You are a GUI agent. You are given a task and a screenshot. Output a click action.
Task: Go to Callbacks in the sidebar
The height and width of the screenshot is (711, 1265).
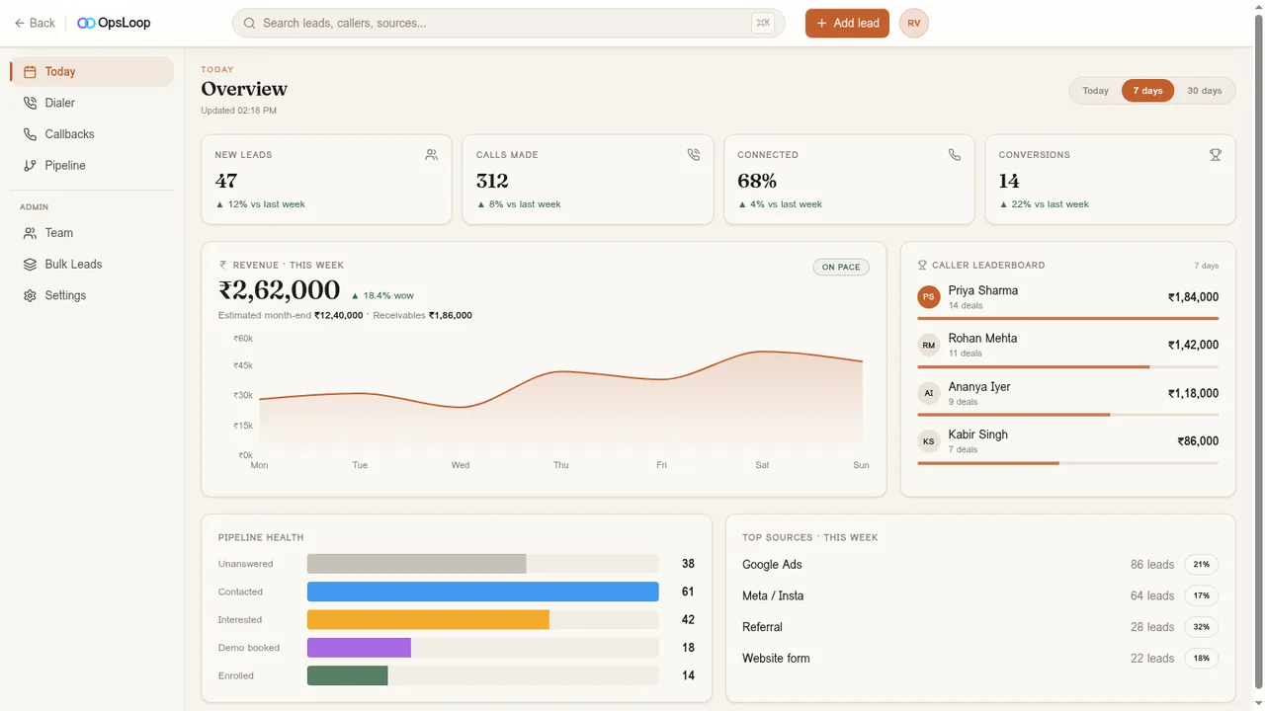click(x=92, y=134)
